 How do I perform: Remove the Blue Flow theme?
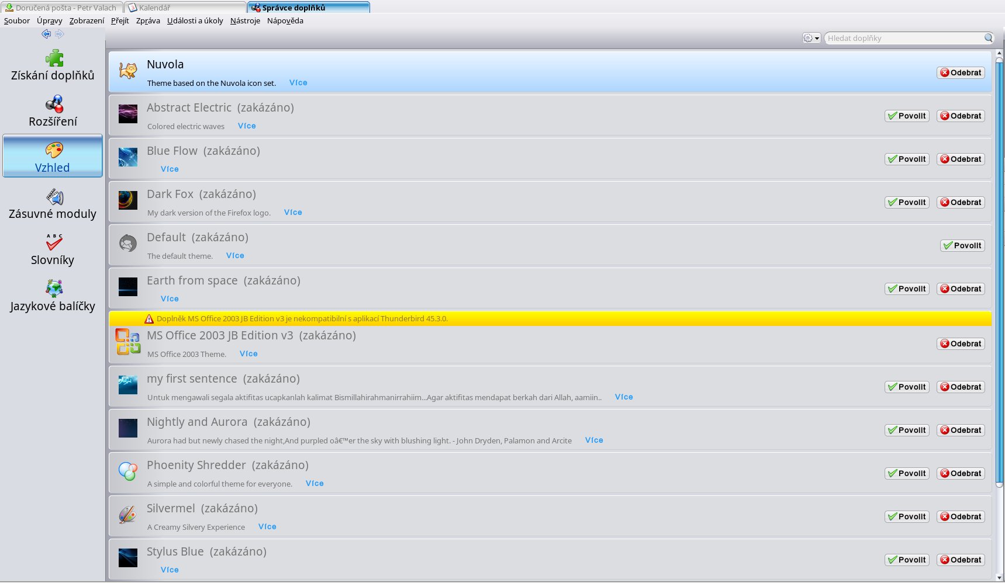[x=961, y=159]
